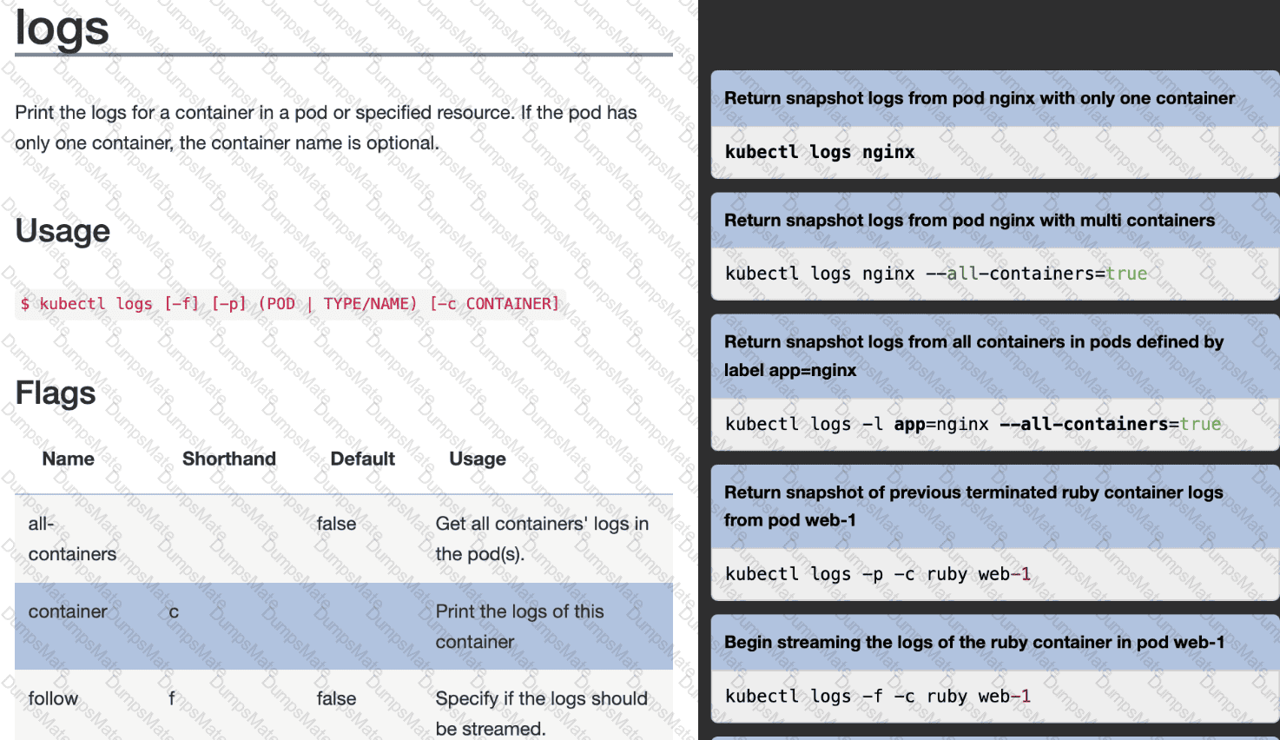
Task: Click the "logs" page heading
Action: click(x=63, y=29)
